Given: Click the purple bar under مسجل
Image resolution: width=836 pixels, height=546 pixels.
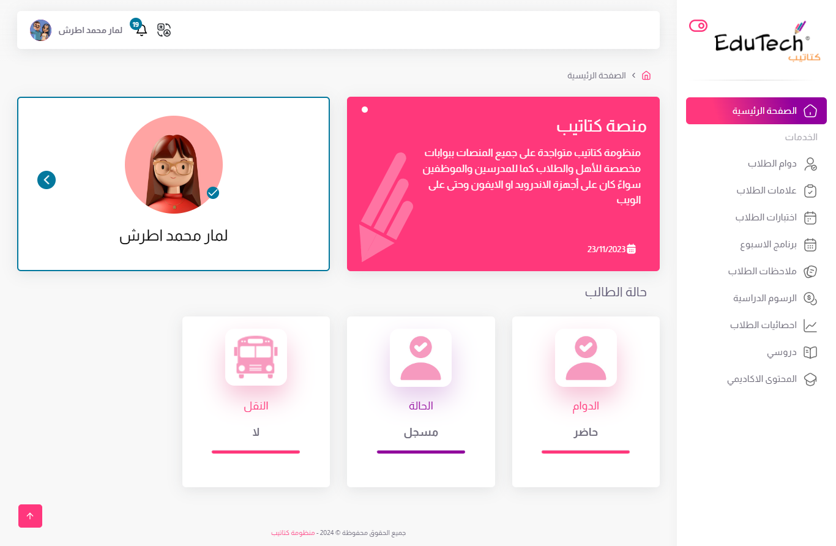Looking at the screenshot, I should (x=421, y=452).
